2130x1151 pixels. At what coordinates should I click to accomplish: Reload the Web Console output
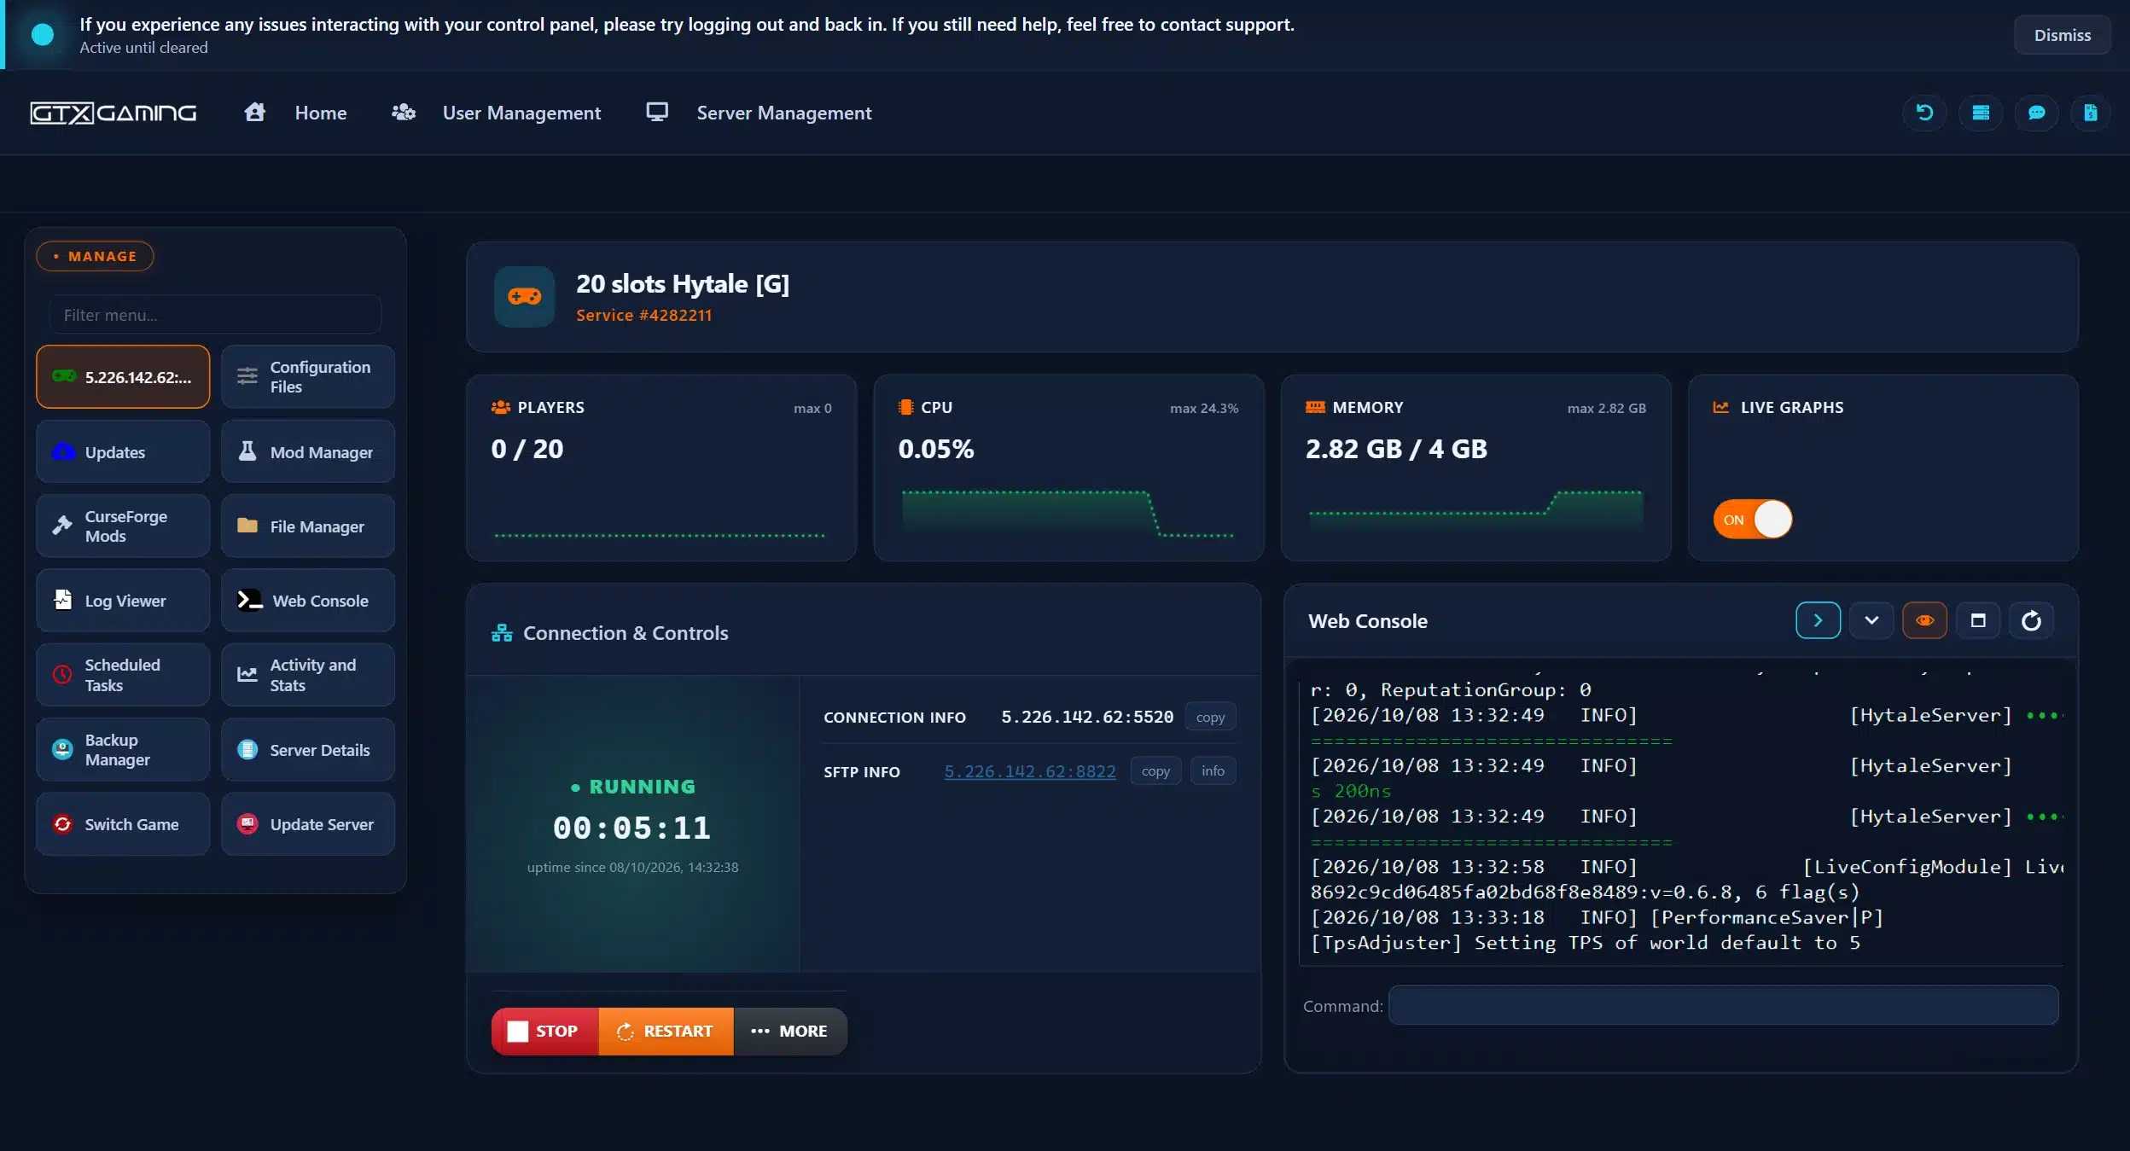(2031, 620)
